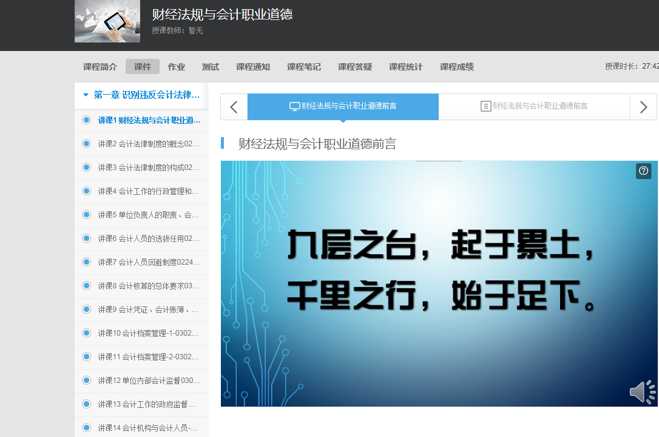Collapse the 第一章 chapter section
Screen dimensions: 659x437
click(86, 95)
